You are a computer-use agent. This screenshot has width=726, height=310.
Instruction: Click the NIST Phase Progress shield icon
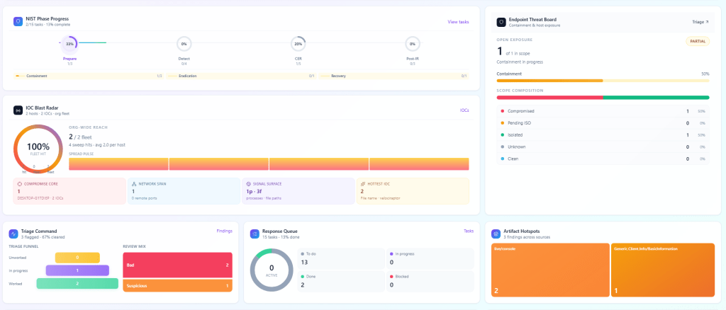tap(18, 21)
